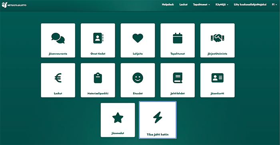280x145 pixels.
Task: Show the Jäsenkortti ID card tile
Action: 218,80
